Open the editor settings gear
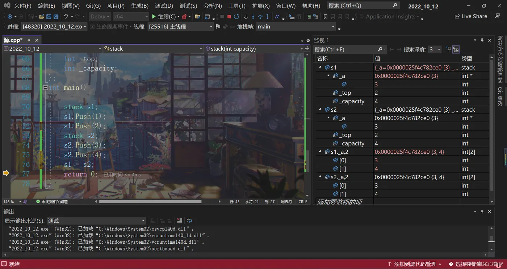This screenshot has height=269, width=507. [x=308, y=40]
